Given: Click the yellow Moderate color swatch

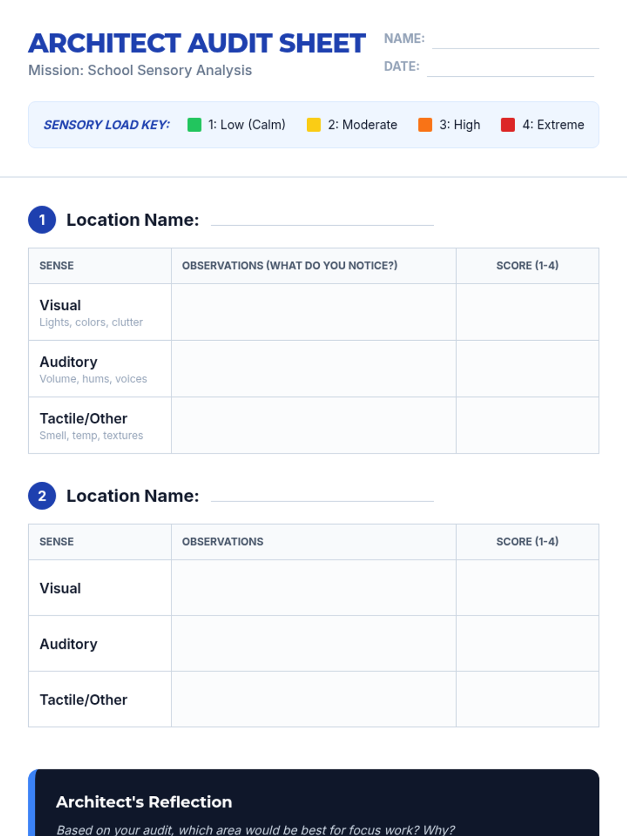Looking at the screenshot, I should 313,125.
